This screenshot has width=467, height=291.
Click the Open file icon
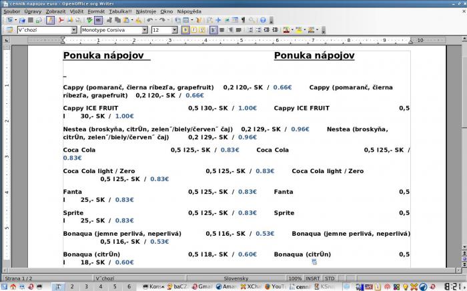point(22,20)
